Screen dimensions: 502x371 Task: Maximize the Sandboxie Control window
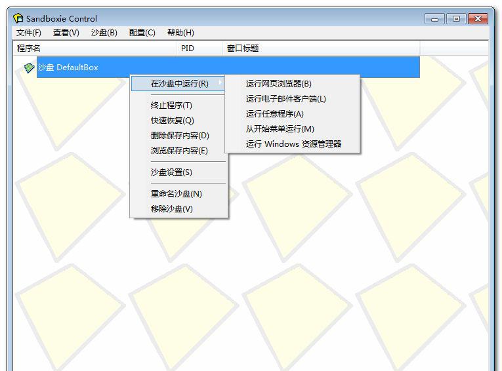pyautogui.click(x=456, y=19)
